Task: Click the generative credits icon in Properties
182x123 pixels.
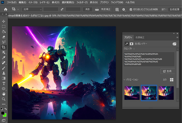Action: click(x=174, y=44)
